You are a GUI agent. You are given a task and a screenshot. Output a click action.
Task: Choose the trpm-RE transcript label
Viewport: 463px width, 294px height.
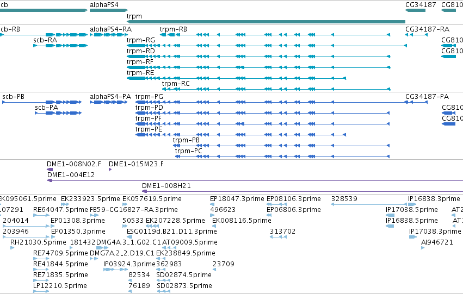coord(140,73)
